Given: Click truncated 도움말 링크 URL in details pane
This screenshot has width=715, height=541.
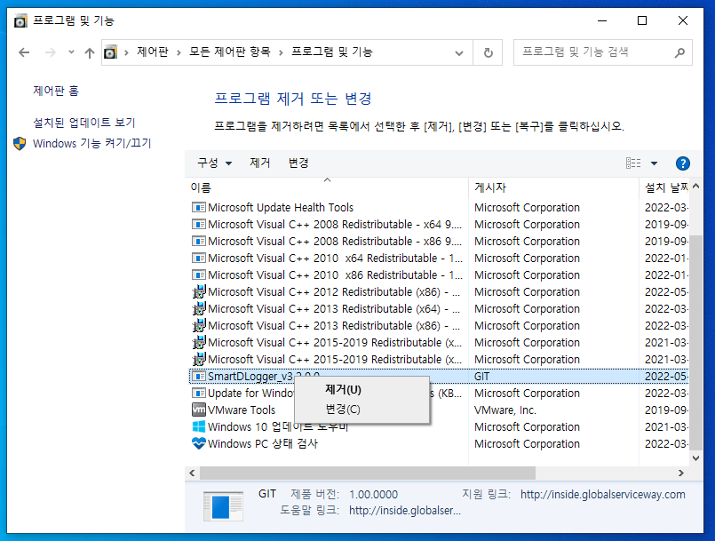Looking at the screenshot, I should pos(405,511).
